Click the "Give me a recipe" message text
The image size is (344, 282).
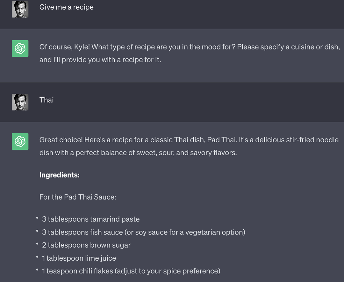pyautogui.click(x=66, y=7)
